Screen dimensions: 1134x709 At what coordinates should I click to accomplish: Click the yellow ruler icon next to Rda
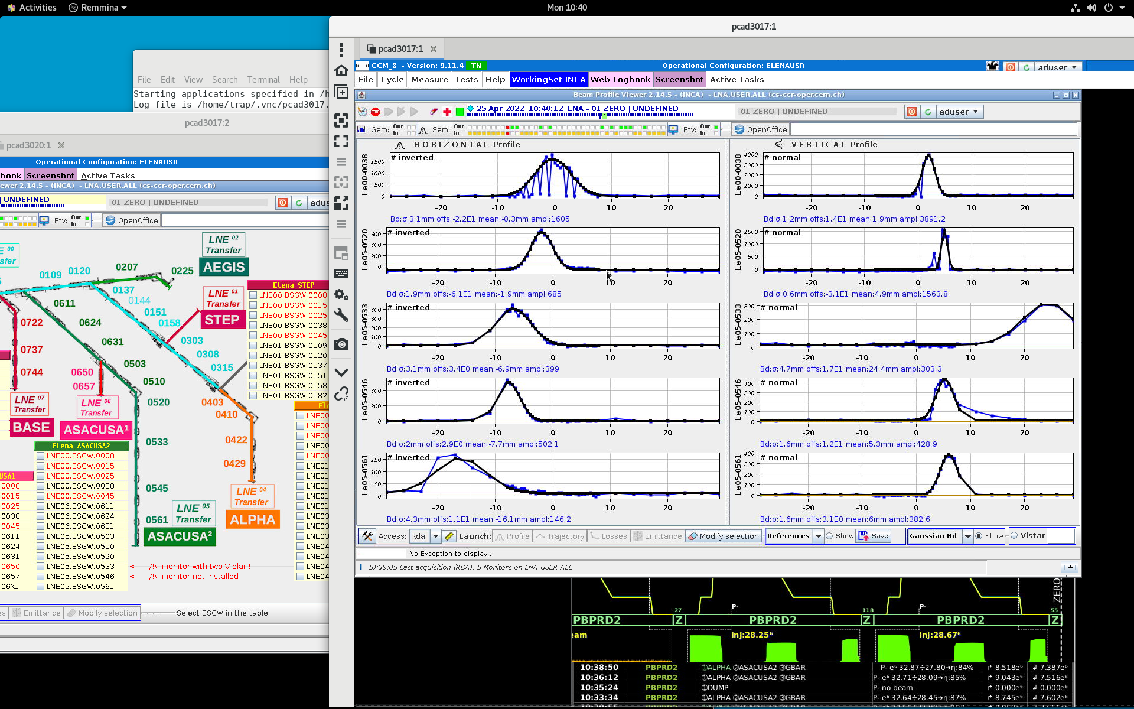coord(449,536)
